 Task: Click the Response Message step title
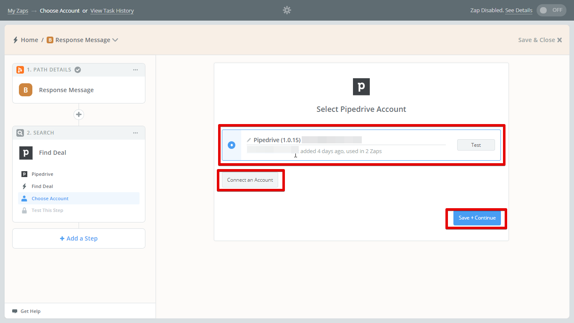(x=66, y=90)
